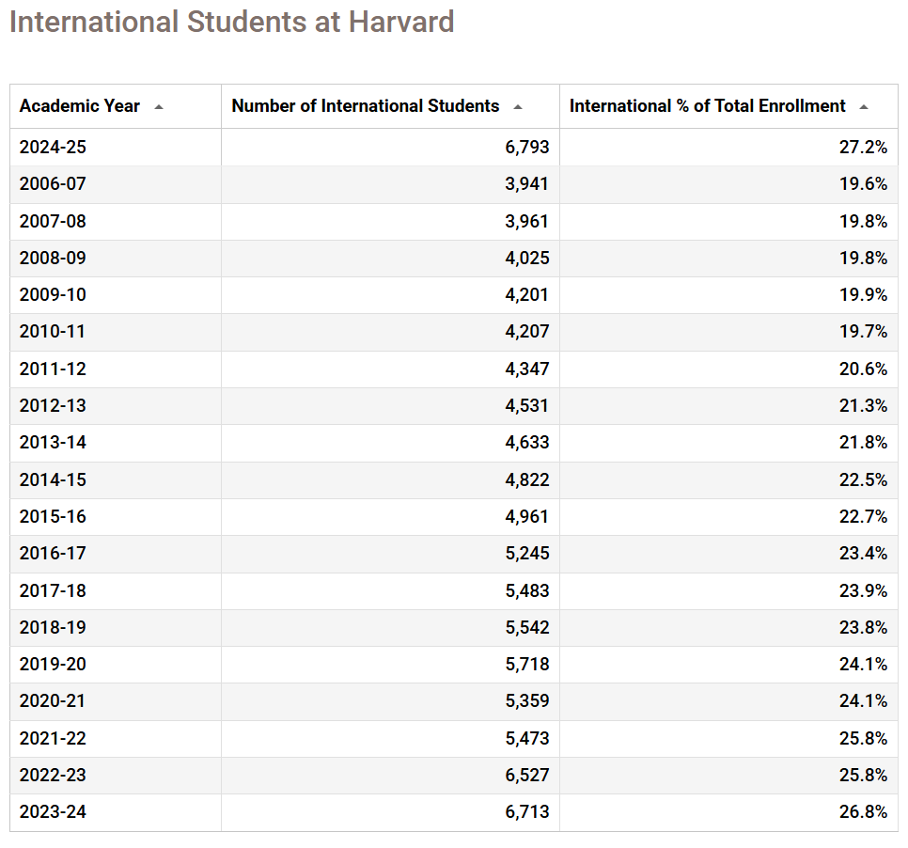Click the 19.9% enrollment value

[x=864, y=295]
